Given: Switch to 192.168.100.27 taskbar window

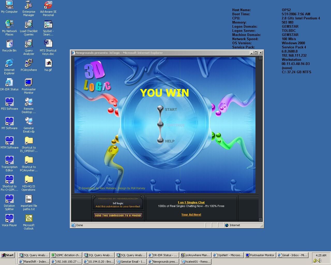Looking at the screenshot, I should (x=66, y=262).
